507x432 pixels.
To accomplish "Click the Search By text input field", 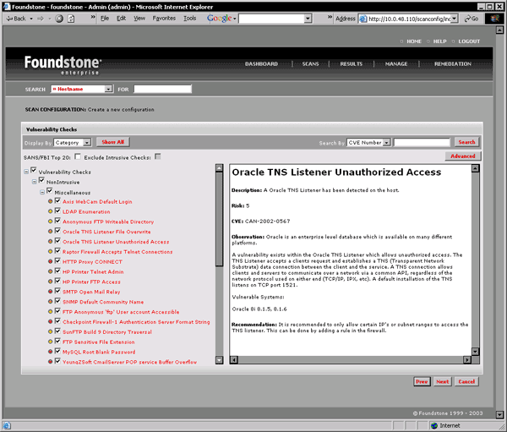I will click(422, 142).
